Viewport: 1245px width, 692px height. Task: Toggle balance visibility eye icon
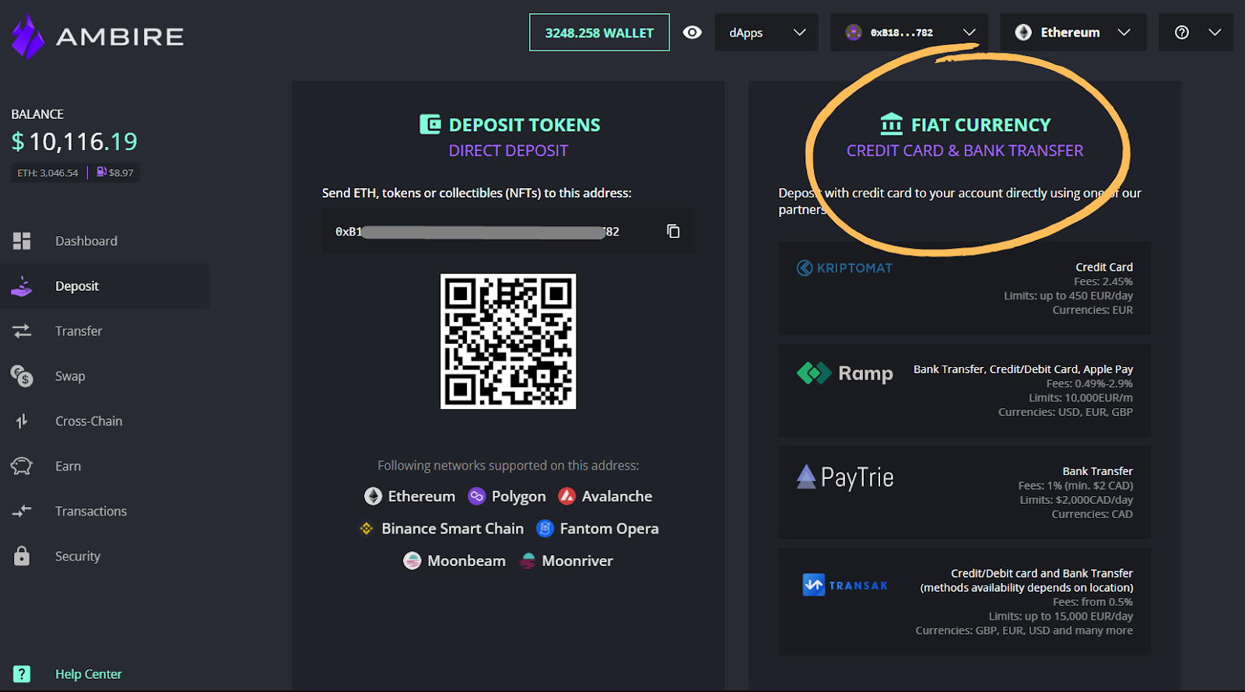[692, 33]
